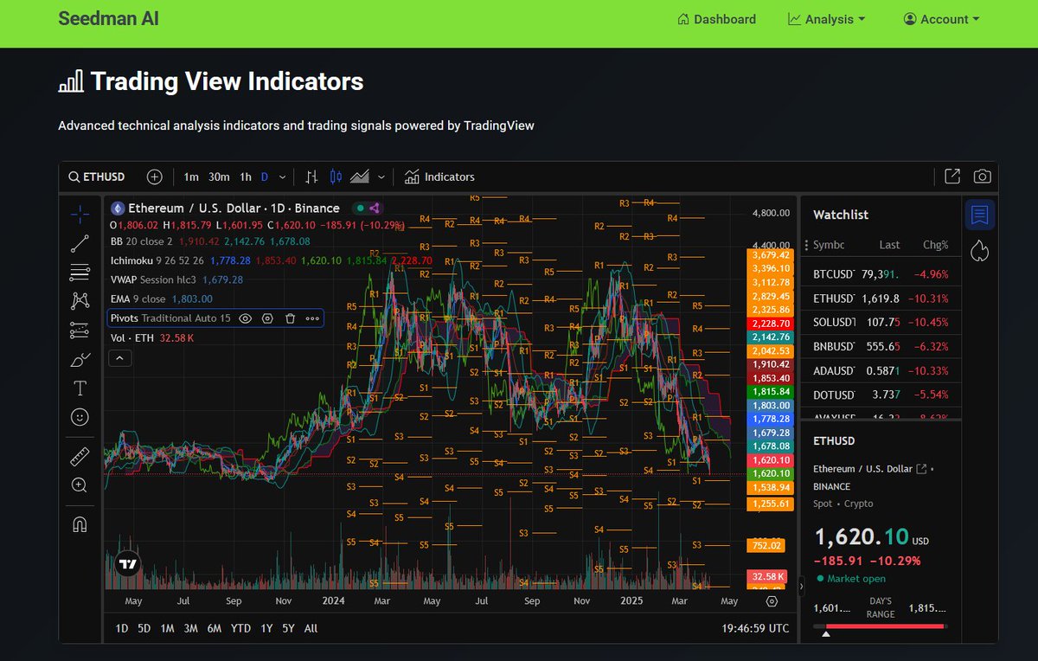The width and height of the screenshot is (1038, 661).
Task: Select the XABCD pattern tool
Action: 80,301
